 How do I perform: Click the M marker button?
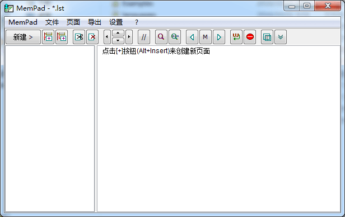pyautogui.click(x=206, y=37)
